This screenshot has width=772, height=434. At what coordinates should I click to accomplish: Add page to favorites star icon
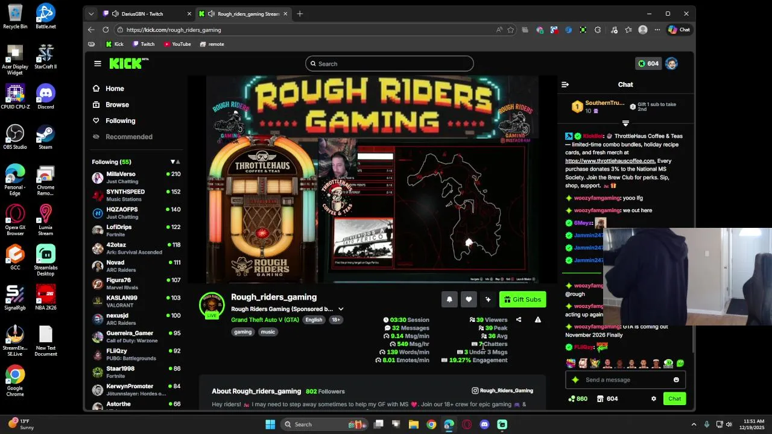511,30
